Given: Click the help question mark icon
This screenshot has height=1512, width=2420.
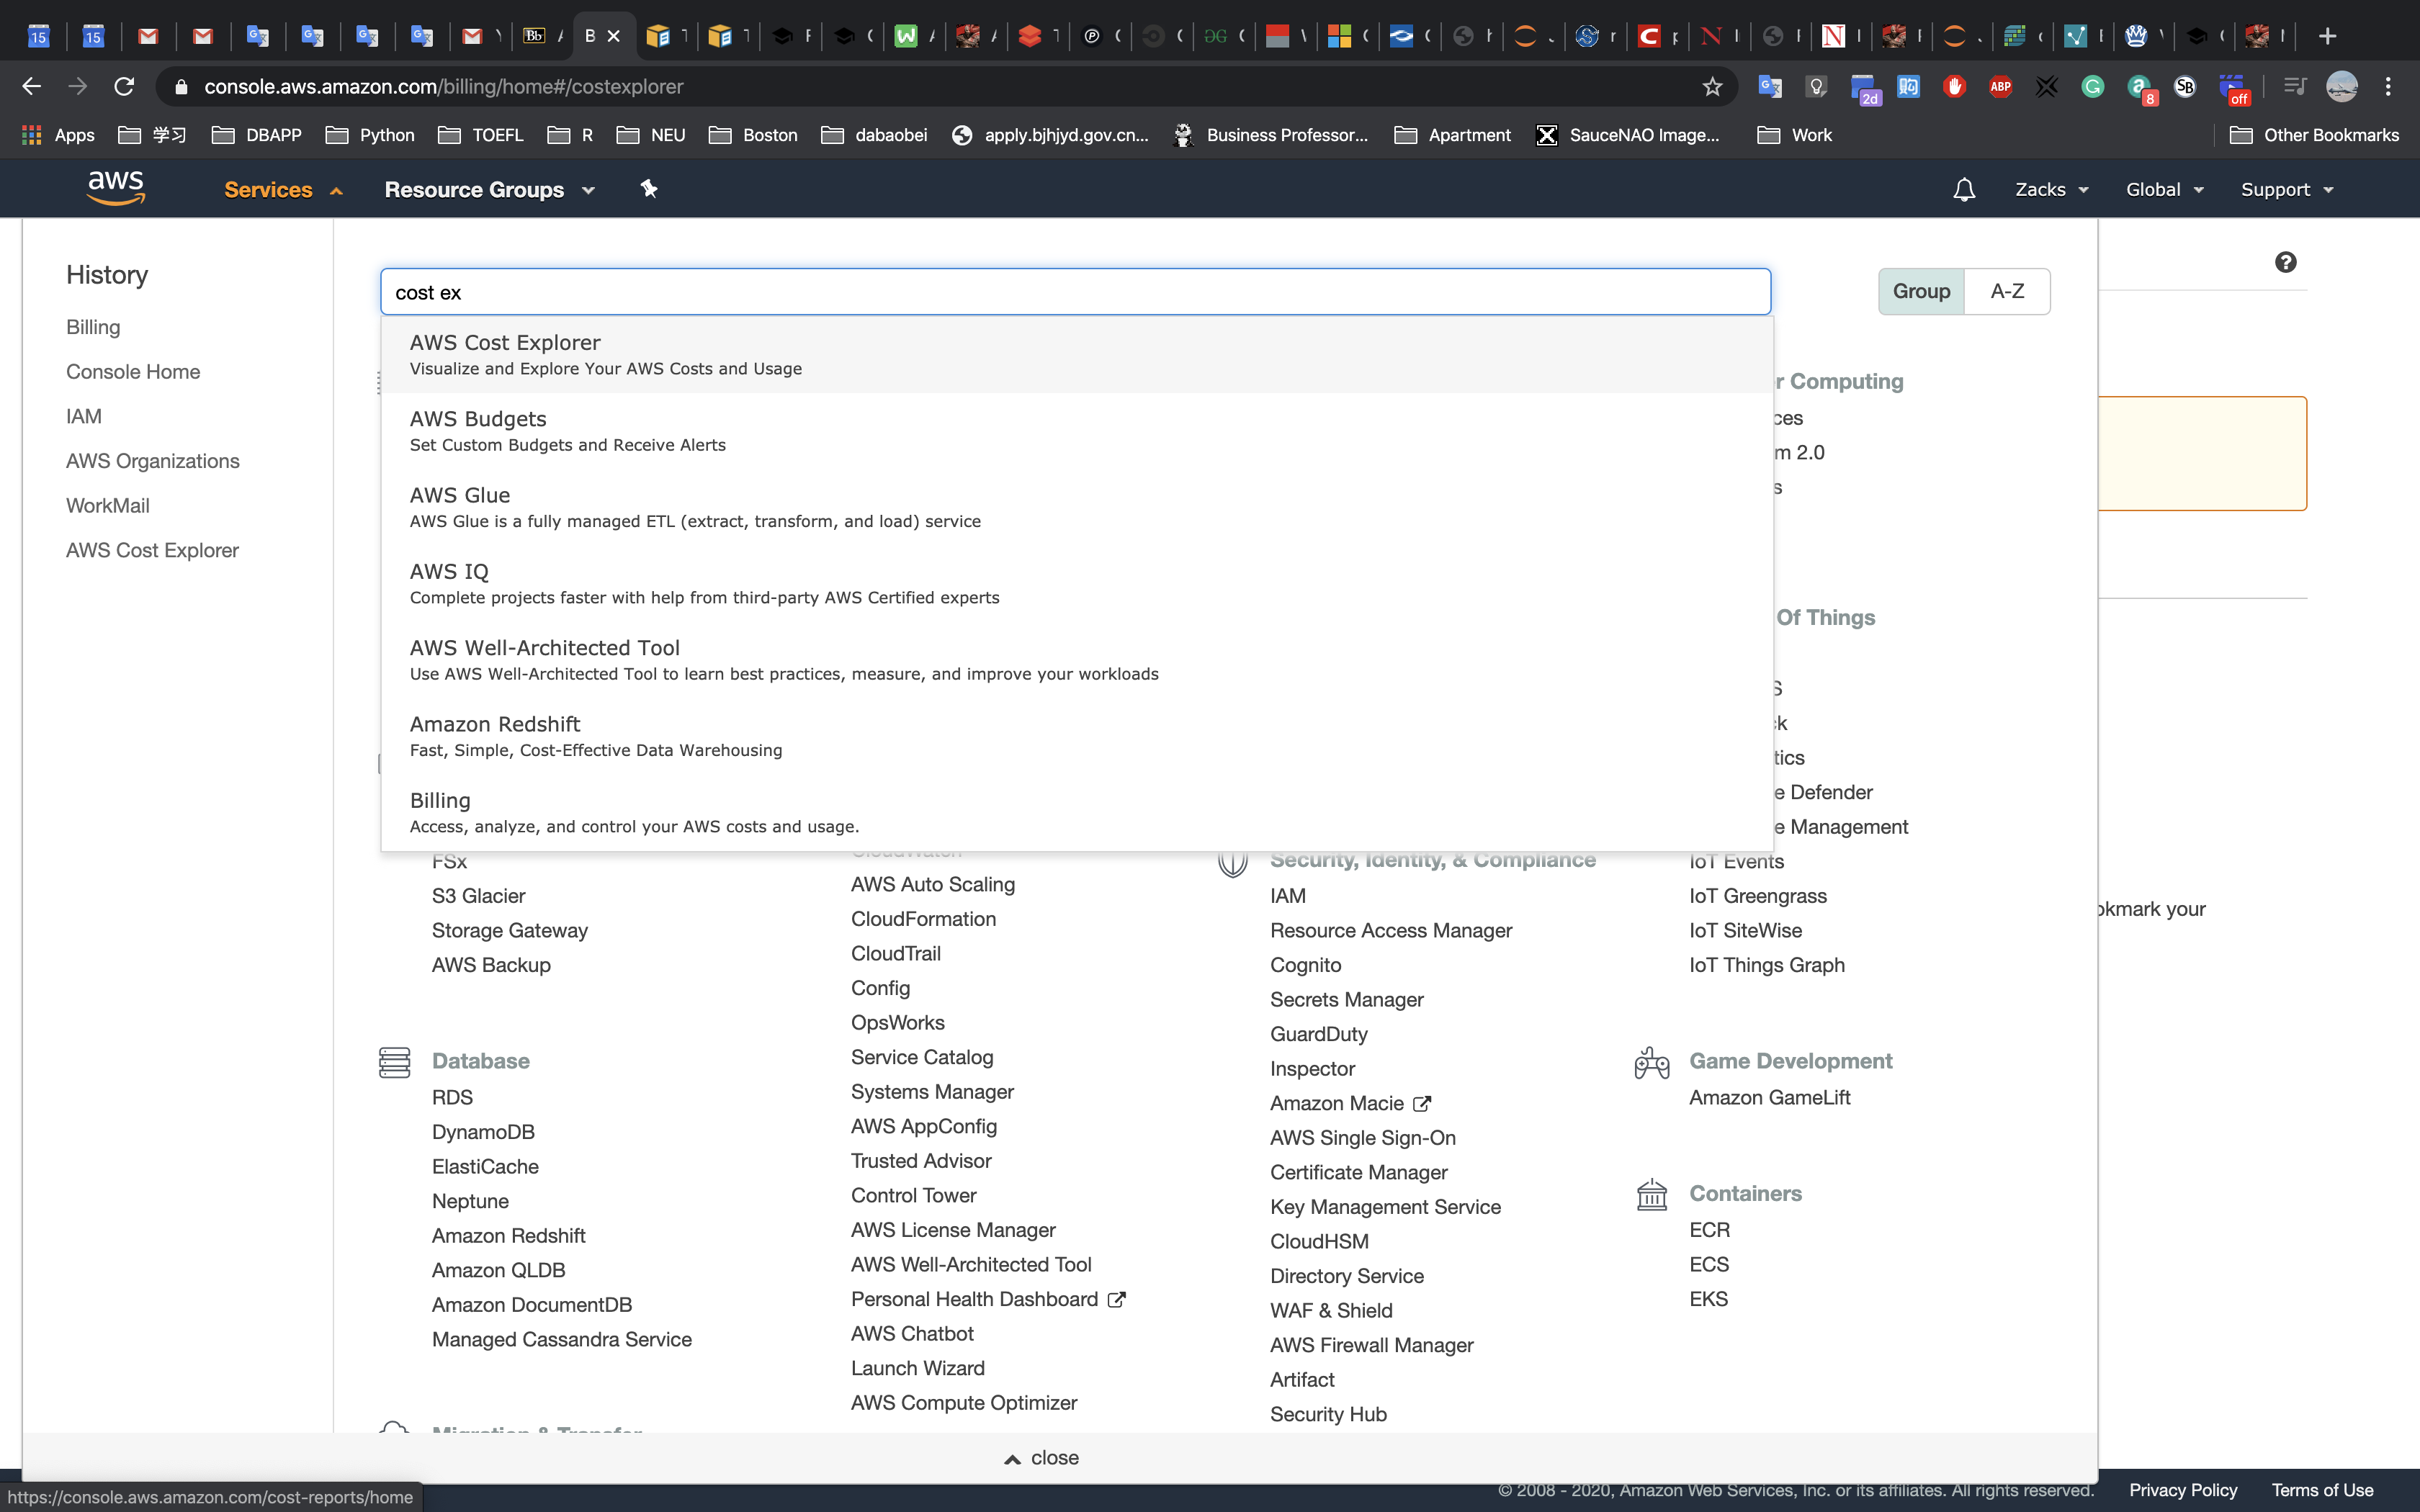Looking at the screenshot, I should 2285,262.
